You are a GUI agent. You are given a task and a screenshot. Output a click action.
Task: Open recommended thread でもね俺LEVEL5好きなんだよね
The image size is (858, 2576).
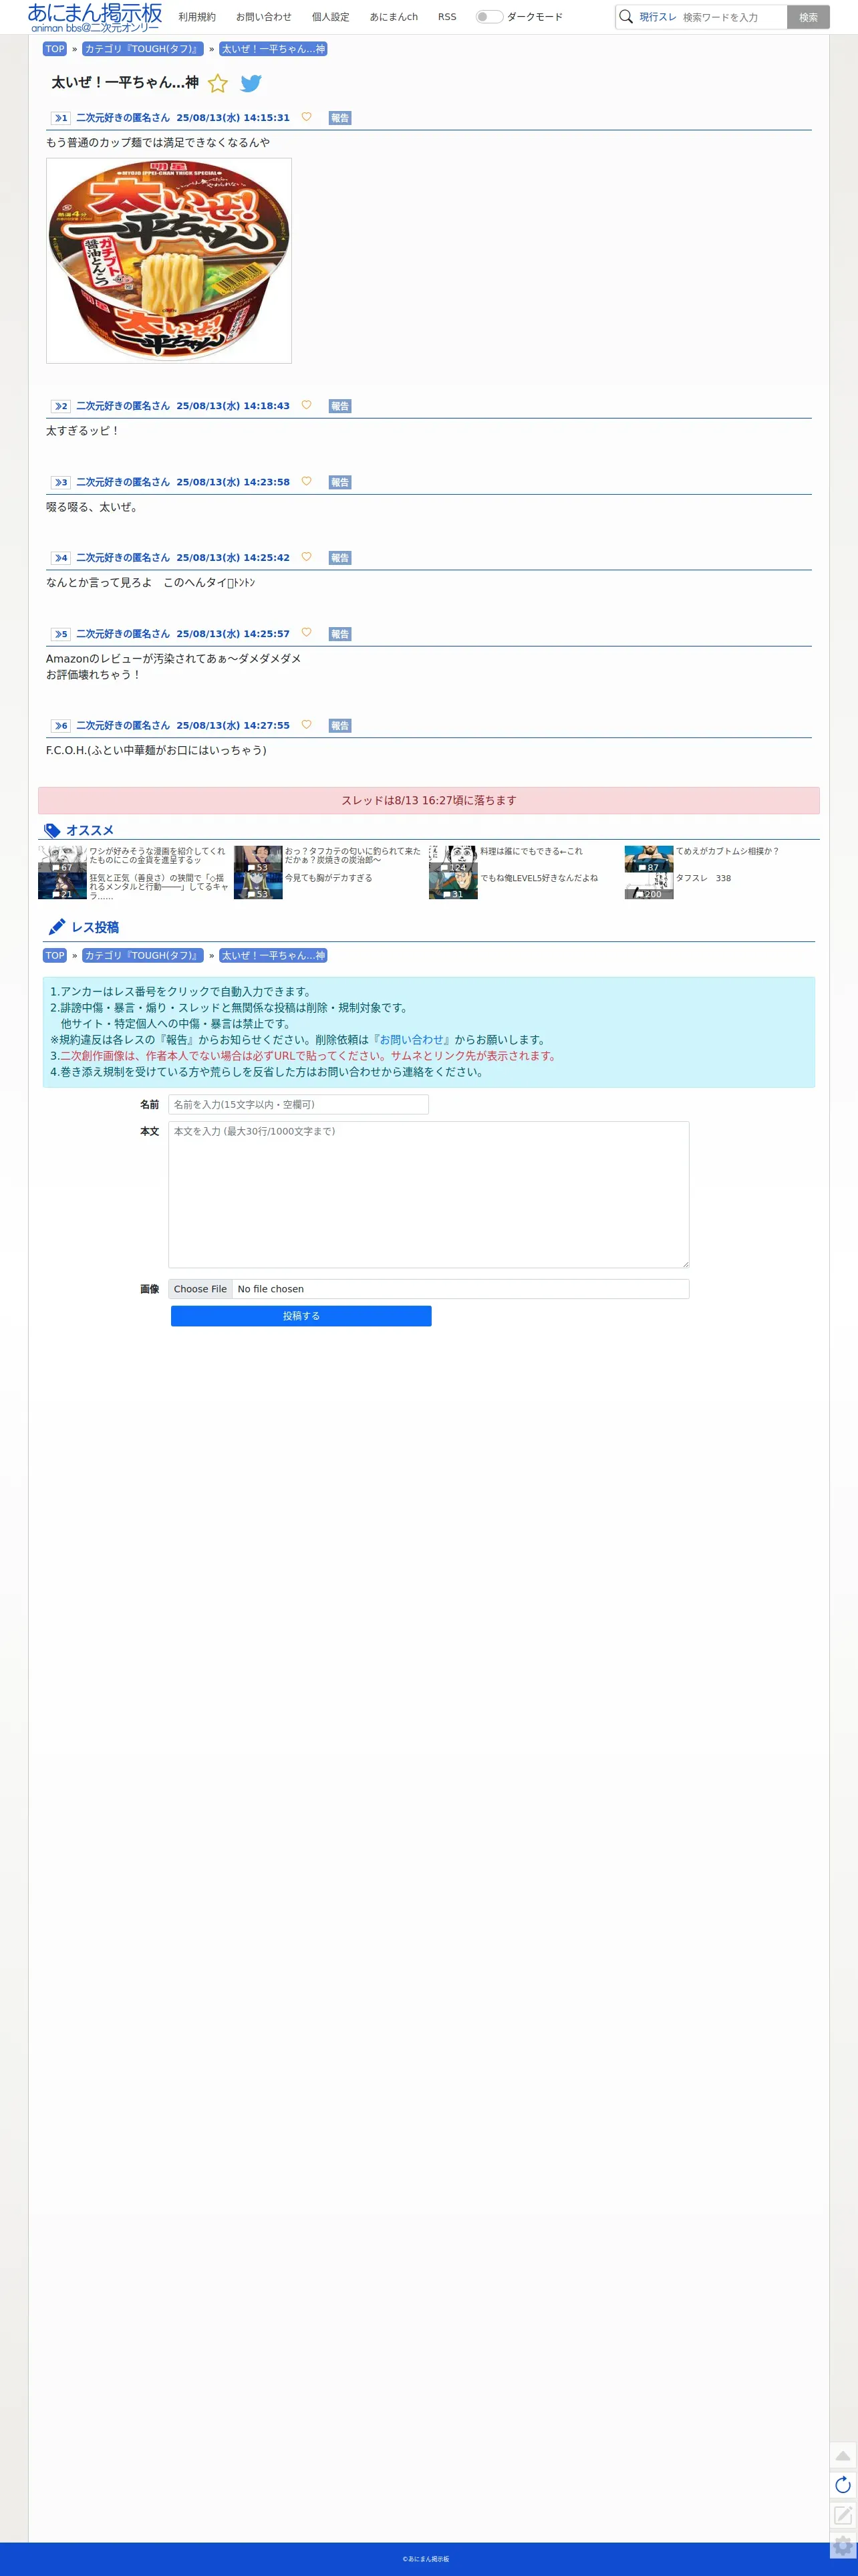539,878
